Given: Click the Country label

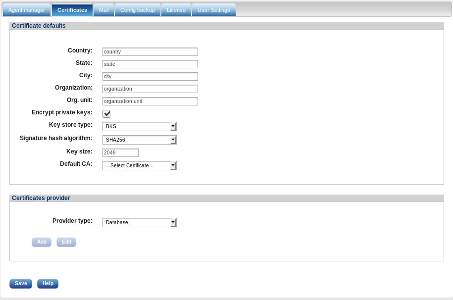Looking at the screenshot, I should coord(80,50).
